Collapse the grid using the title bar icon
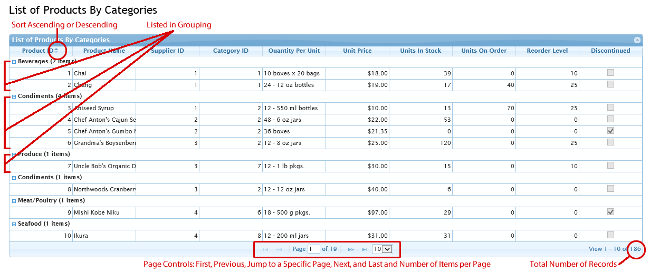The width and height of the screenshot is (650, 272). [x=637, y=40]
